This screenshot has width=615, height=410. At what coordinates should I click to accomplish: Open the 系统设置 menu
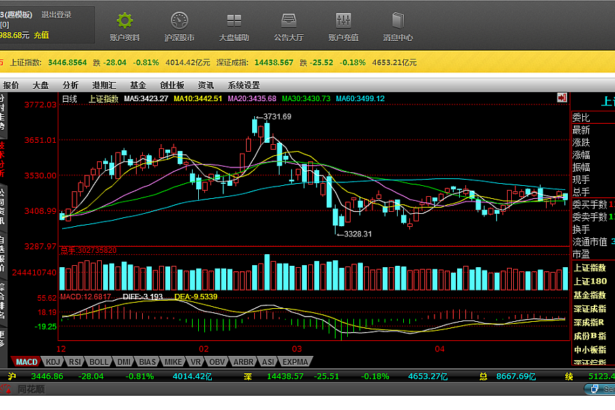pos(244,85)
